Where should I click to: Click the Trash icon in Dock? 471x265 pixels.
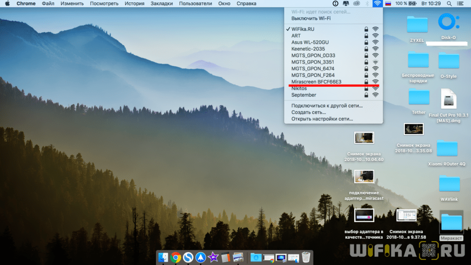tap(305, 257)
